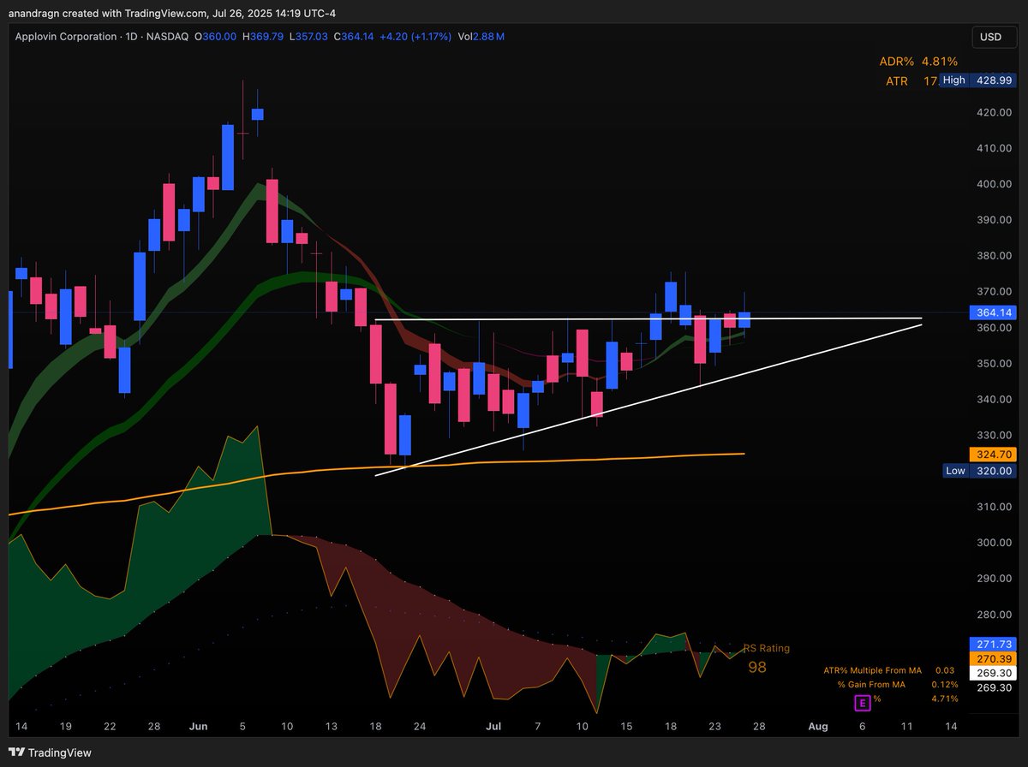Click the ADR% 4.81% indicator label
Image resolution: width=1028 pixels, height=767 pixels.
(x=918, y=62)
